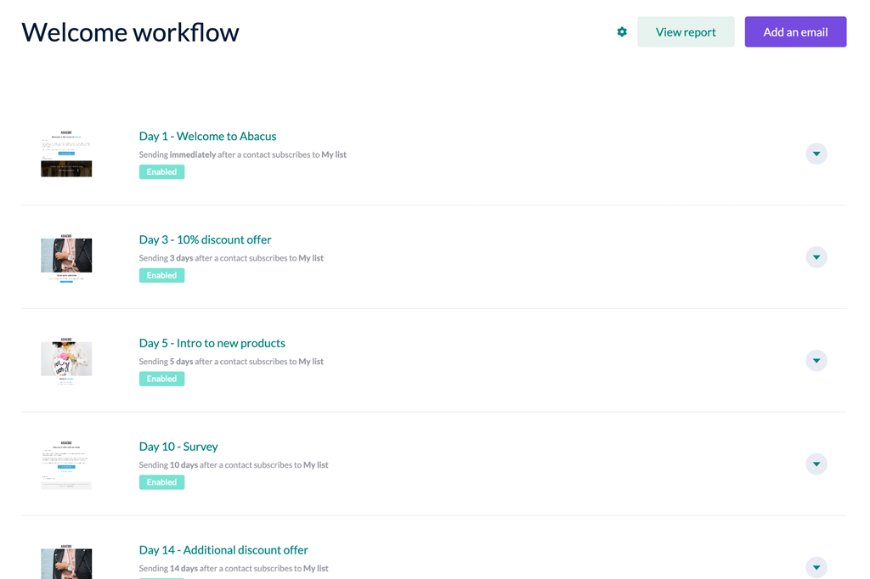The width and height of the screenshot is (870, 579).
Task: Expand options for Day 3 - 10% discount offer
Action: tap(816, 257)
